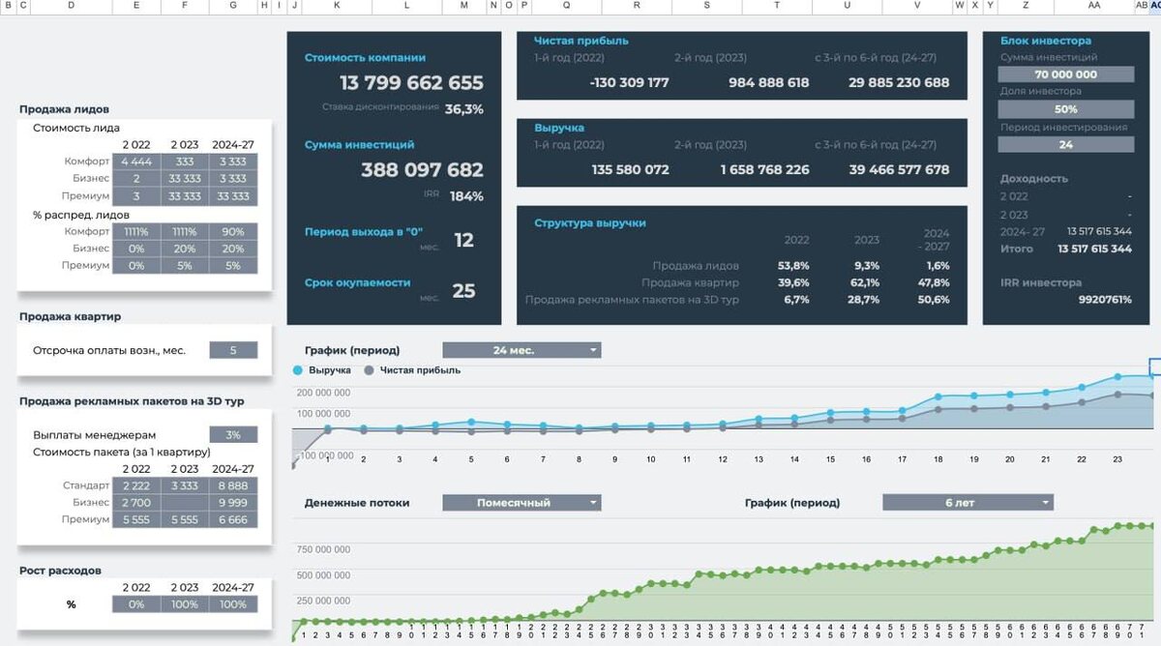Click the discount rate value 36,3%
The width and height of the screenshot is (1161, 646).
pos(464,109)
